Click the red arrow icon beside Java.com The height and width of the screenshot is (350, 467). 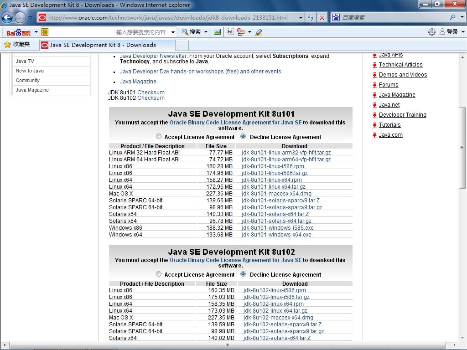click(x=375, y=135)
